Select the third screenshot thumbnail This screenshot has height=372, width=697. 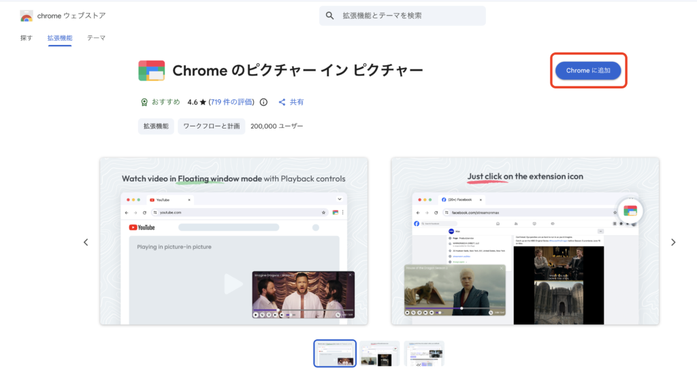pos(423,354)
